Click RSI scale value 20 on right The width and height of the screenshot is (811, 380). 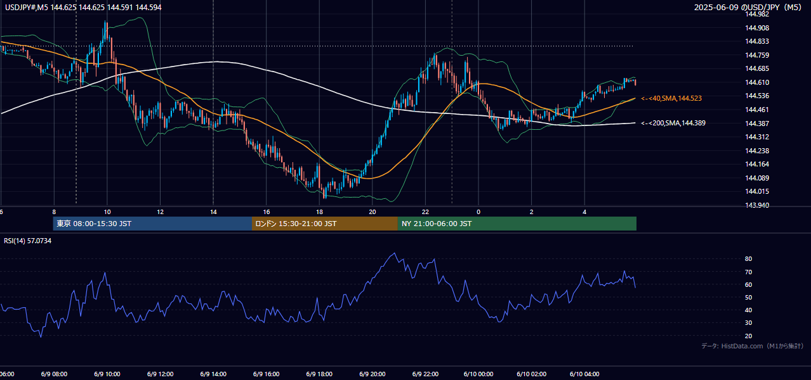click(x=749, y=336)
